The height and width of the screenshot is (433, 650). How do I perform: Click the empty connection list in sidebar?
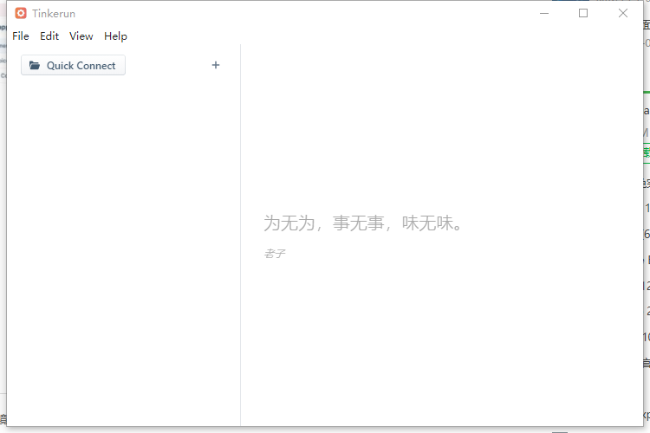tap(121, 242)
